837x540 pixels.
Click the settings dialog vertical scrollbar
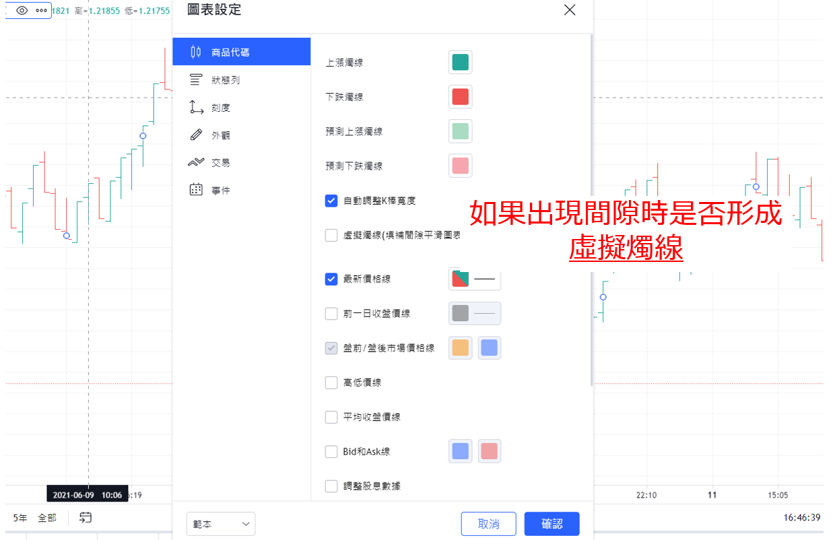tap(591, 209)
